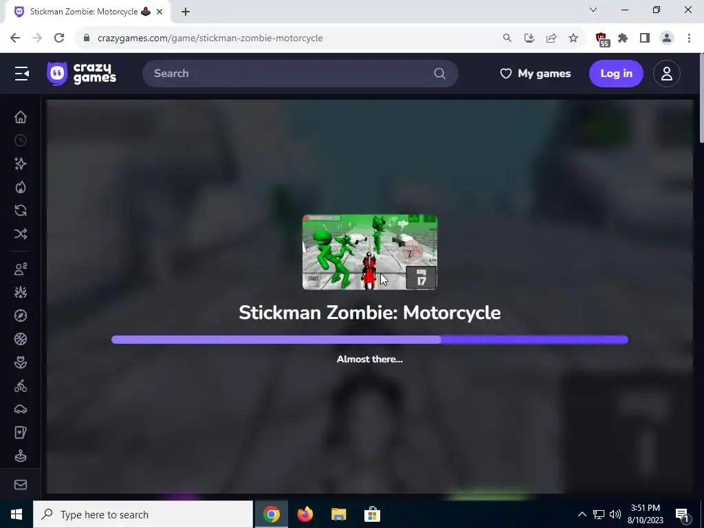This screenshot has height=528, width=704.
Task: Open Beauty games flower icon in sidebar
Action: click(21, 362)
